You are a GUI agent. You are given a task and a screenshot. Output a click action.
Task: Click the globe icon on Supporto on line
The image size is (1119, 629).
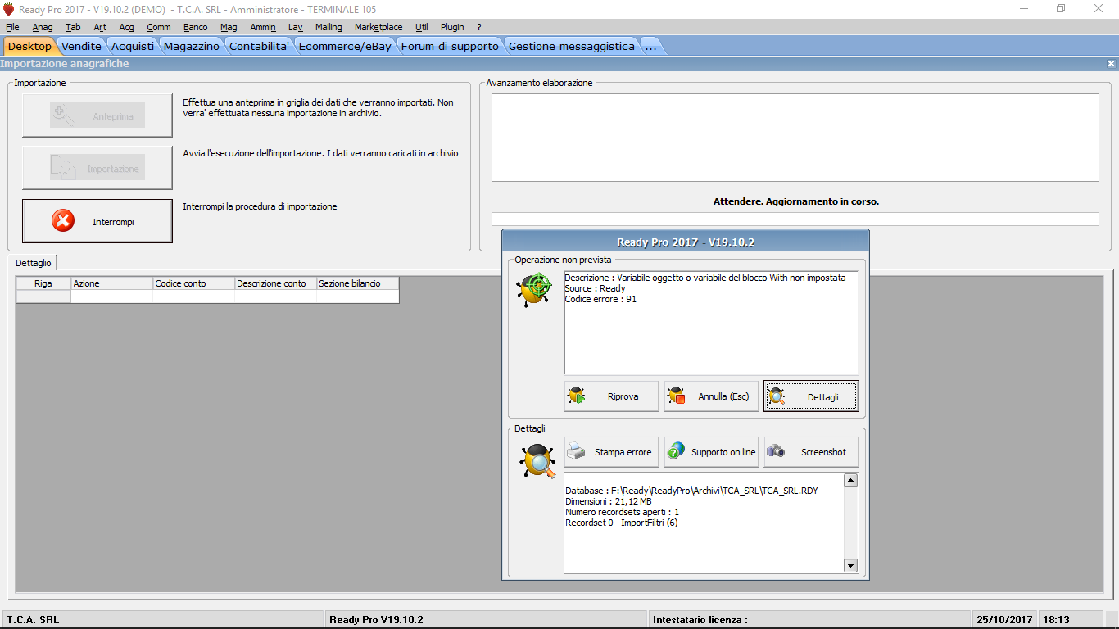pyautogui.click(x=677, y=451)
